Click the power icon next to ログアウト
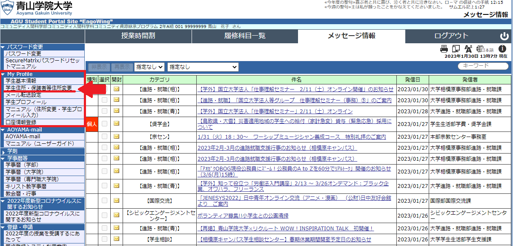513x246 pixels. tap(504, 36)
